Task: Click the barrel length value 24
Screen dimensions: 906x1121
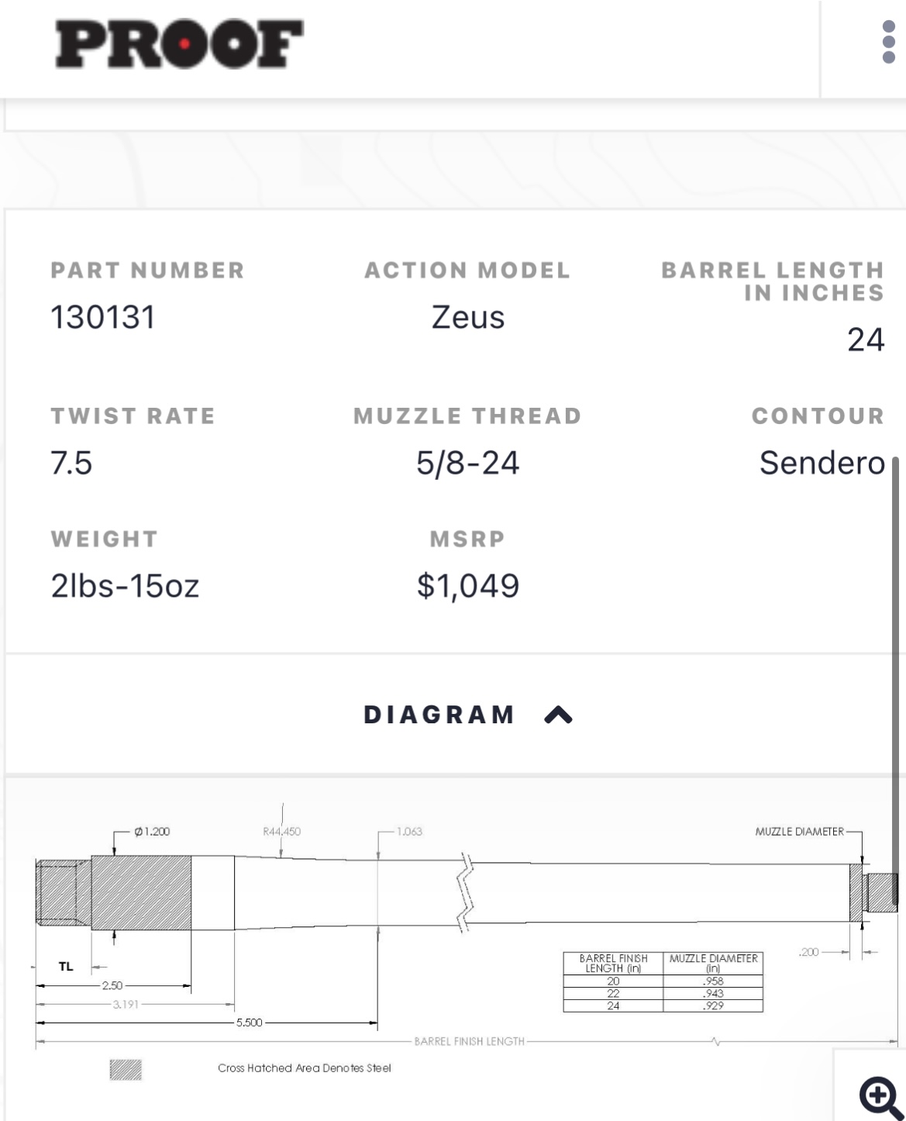Action: pyautogui.click(x=866, y=339)
